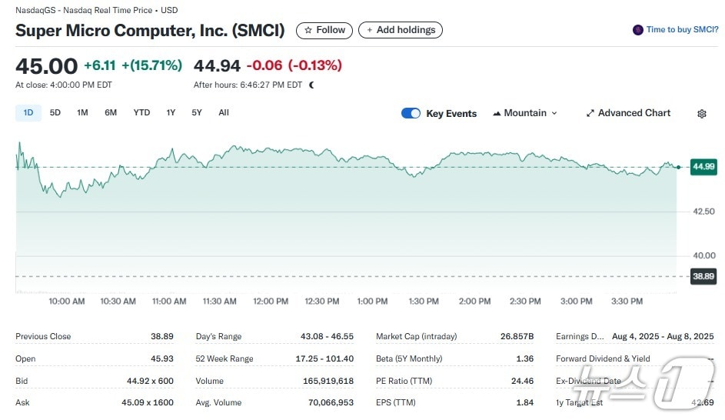
Task: Show All time price history
Action: pyautogui.click(x=224, y=113)
